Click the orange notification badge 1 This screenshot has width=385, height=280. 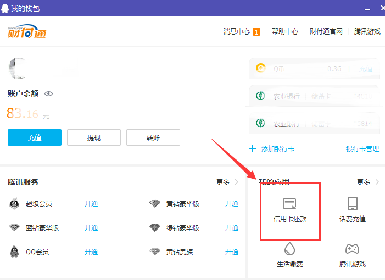coord(256,32)
